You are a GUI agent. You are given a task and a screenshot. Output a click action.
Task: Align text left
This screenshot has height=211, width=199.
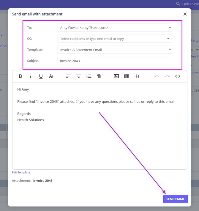(68, 76)
